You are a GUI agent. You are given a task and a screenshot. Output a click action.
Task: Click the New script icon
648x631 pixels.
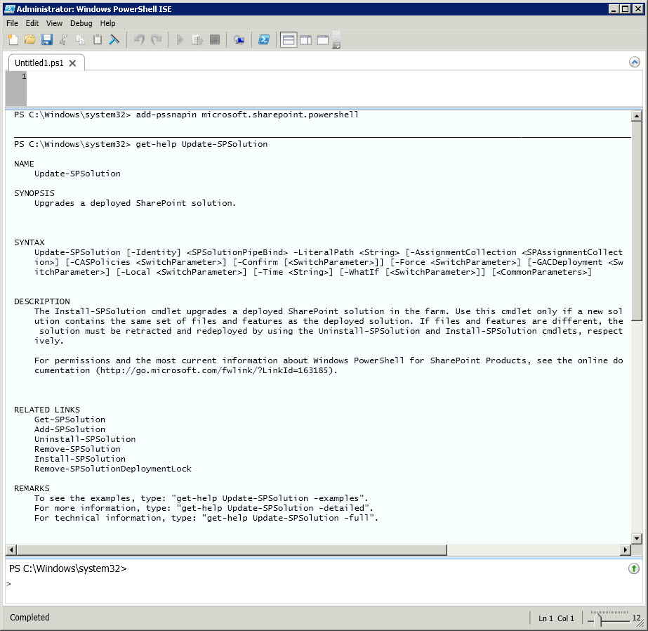tap(13, 40)
